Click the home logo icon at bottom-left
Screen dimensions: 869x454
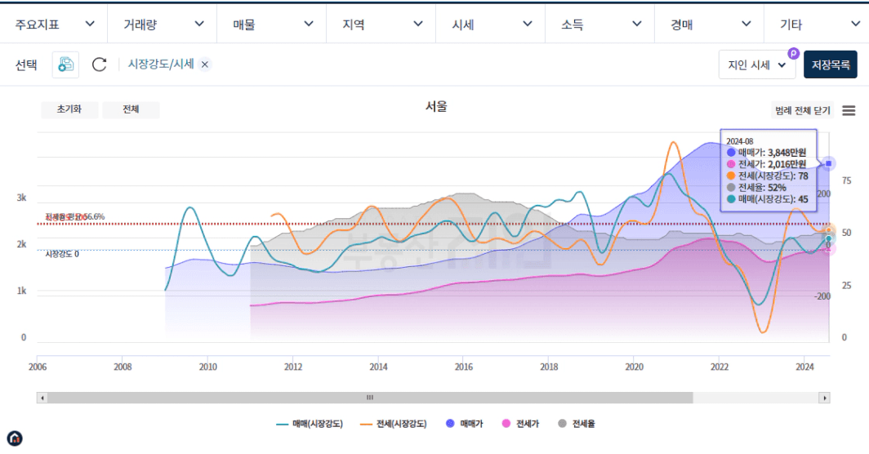[14, 438]
